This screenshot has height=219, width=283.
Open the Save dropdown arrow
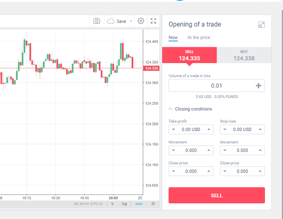[131, 21]
